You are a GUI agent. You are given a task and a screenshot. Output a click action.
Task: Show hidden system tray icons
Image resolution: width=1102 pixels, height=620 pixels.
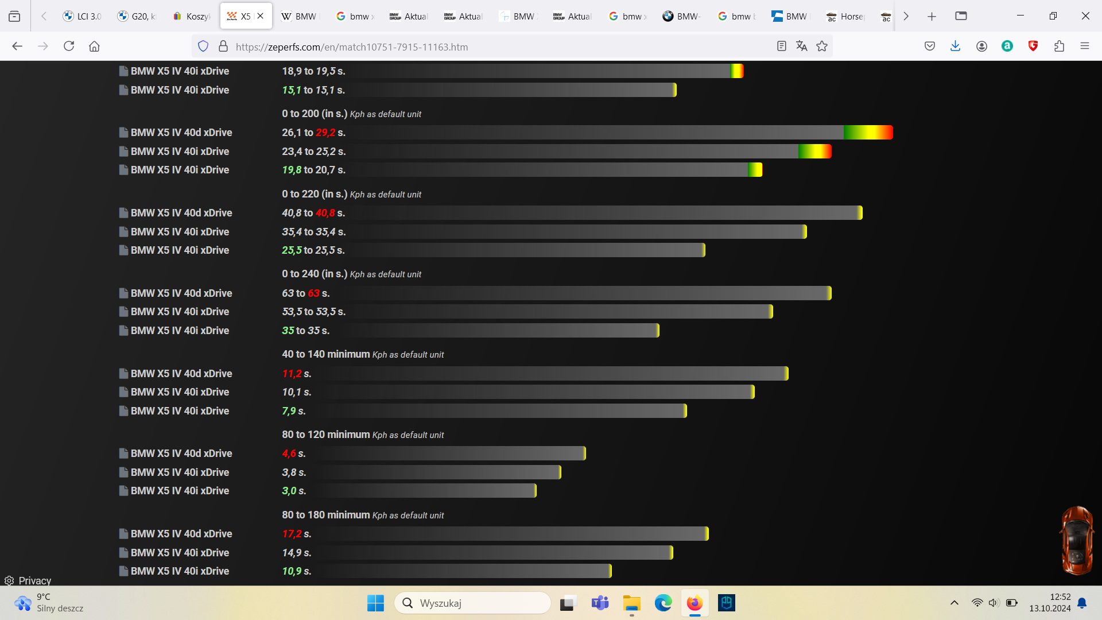point(954,603)
